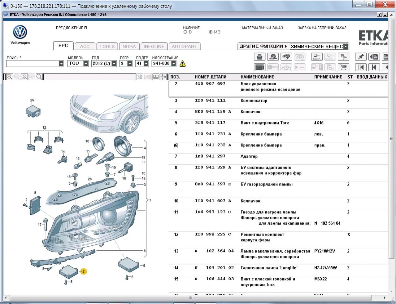Image resolution: width=396 pixels, height=304 pixels.
Task: Click the crosshair arrow icon above illustration
Action: 163,77
